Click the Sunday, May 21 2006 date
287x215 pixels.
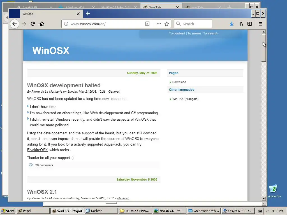[142, 73]
